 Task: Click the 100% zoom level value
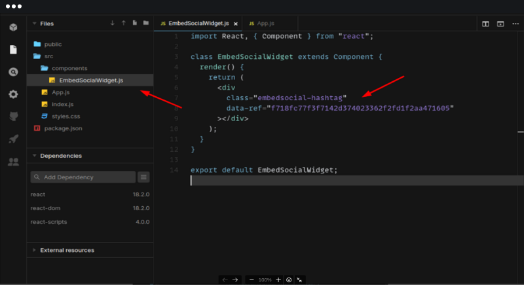265,280
